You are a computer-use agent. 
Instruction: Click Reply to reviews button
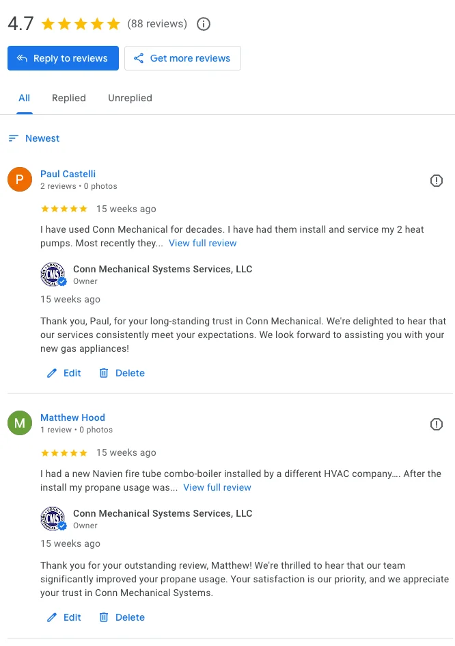tap(63, 58)
